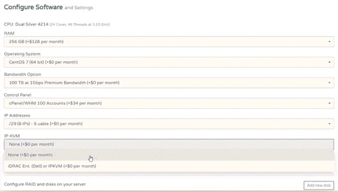Open the IP Addresses /29 dropdown
The width and height of the screenshot is (338, 192).
tap(169, 124)
